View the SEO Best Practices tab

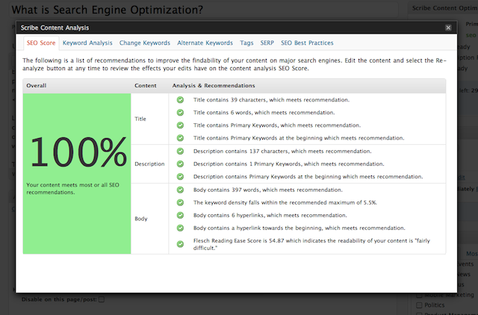click(x=307, y=43)
